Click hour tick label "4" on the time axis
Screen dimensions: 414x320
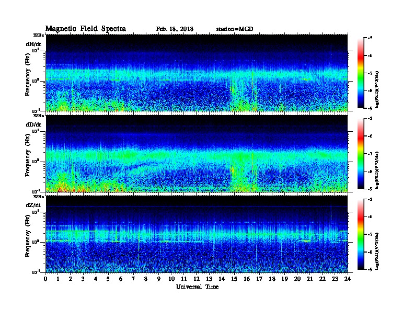pos(96,279)
